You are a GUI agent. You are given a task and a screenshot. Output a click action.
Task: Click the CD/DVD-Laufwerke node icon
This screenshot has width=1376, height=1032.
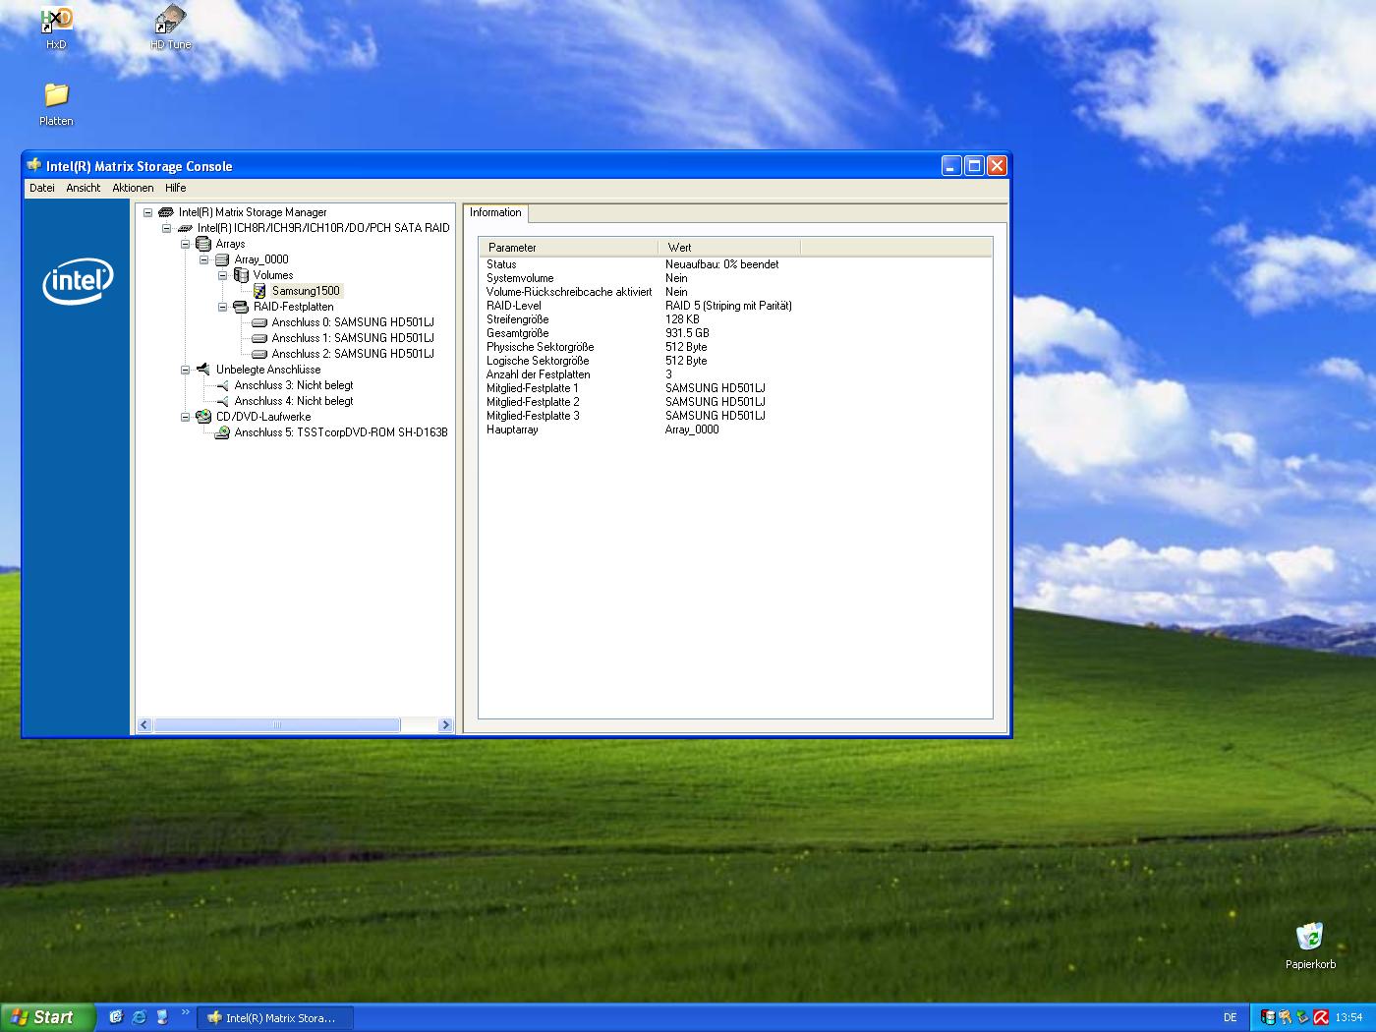point(203,417)
